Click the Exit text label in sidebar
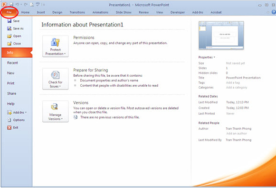 click(16, 127)
